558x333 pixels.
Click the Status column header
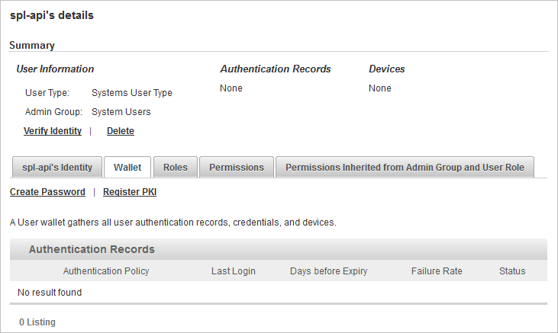512,271
